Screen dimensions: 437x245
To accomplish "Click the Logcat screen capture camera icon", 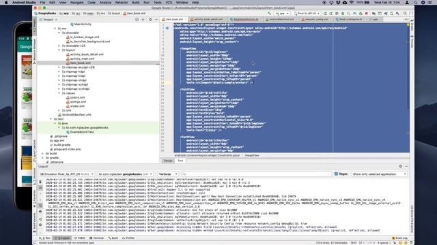I will (40, 212).
